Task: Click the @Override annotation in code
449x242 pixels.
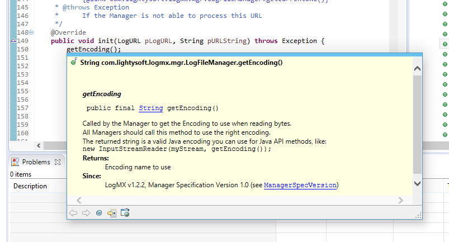Action: point(68,32)
